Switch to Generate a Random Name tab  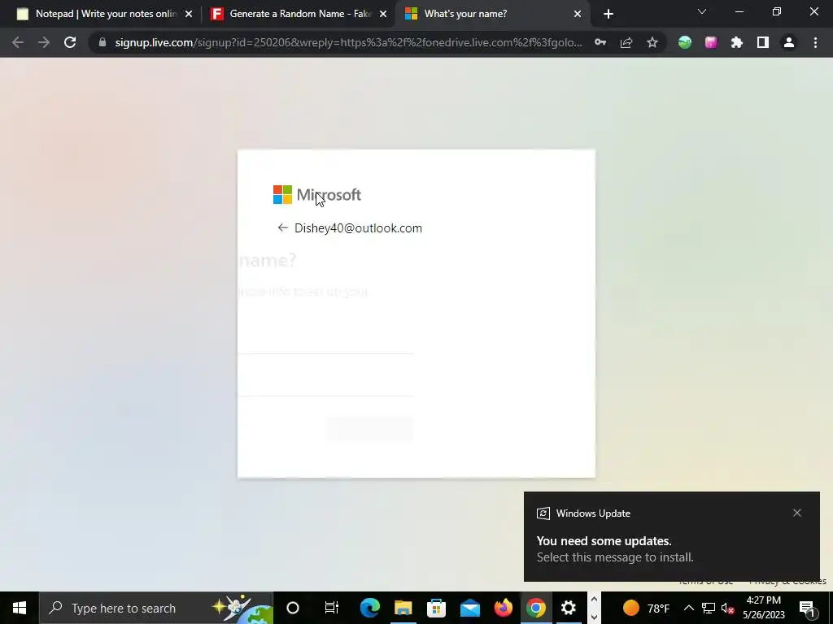click(299, 14)
